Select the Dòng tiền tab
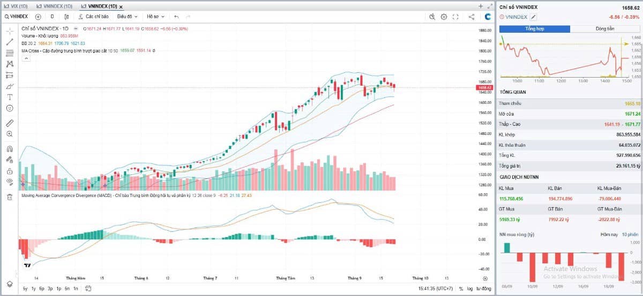 pyautogui.click(x=605, y=29)
